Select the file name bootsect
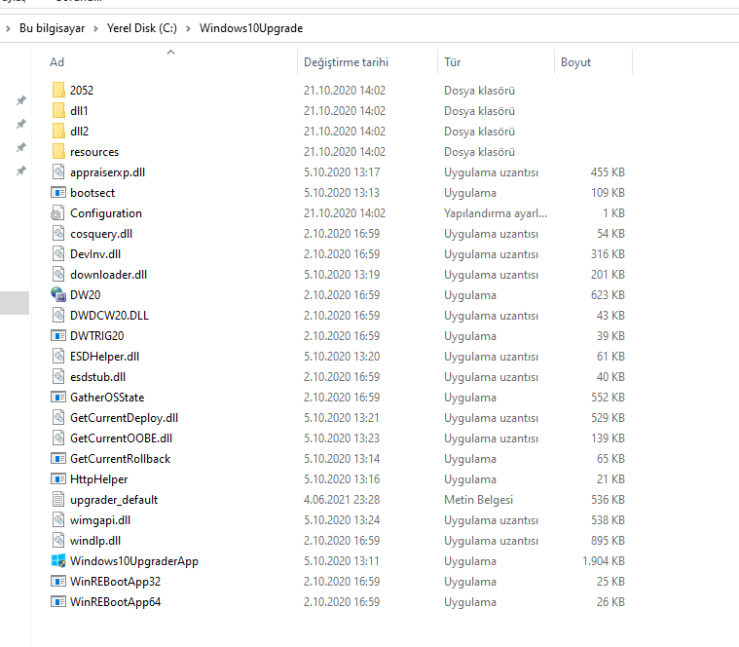The height and width of the screenshot is (647, 739). click(x=92, y=193)
